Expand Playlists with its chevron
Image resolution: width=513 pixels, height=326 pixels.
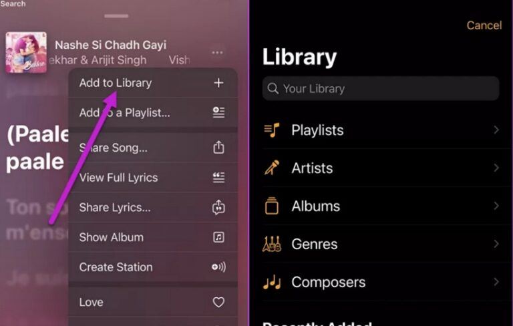pyautogui.click(x=496, y=130)
